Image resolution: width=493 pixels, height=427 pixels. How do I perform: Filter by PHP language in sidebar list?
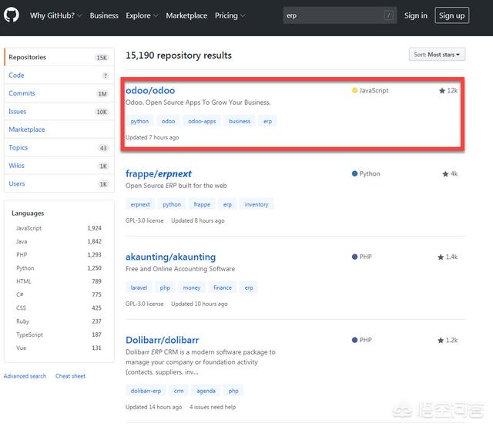click(59, 254)
